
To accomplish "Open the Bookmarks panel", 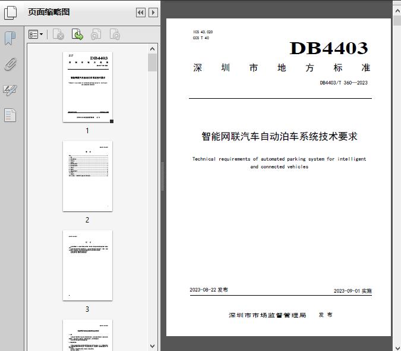I will pos(10,39).
